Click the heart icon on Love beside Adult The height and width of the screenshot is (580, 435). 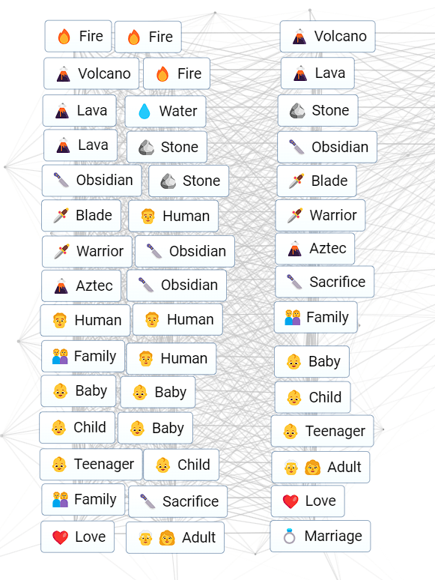60,537
